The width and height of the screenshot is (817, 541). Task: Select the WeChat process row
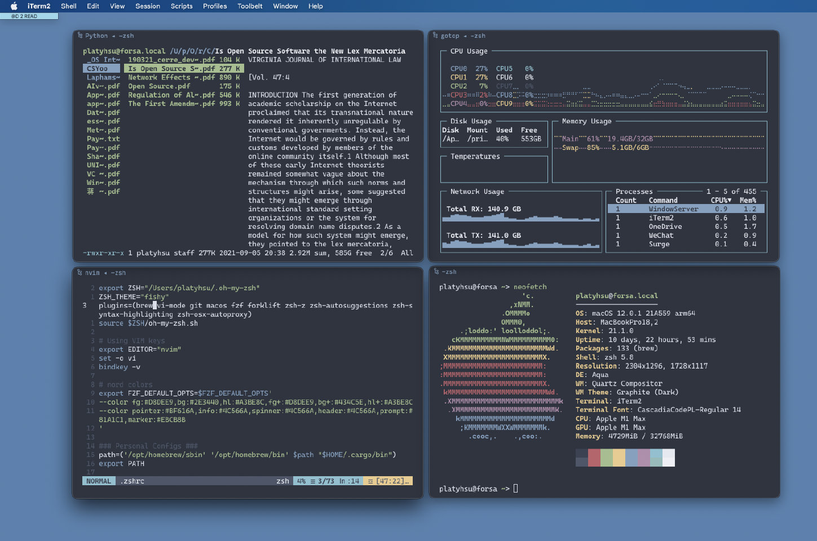tap(661, 236)
